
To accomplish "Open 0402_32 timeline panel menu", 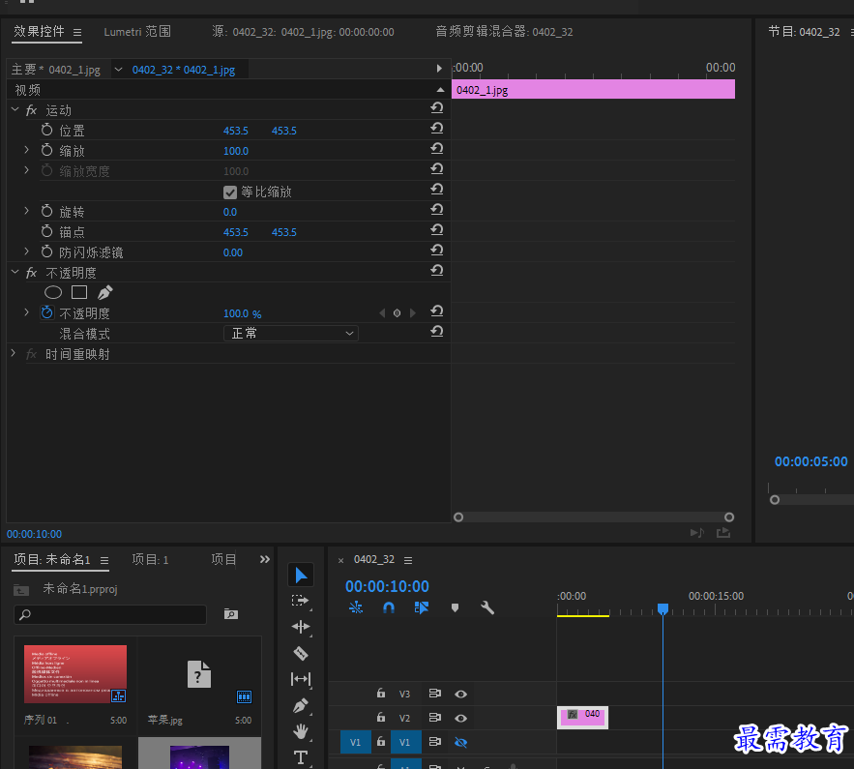I will pos(408,560).
